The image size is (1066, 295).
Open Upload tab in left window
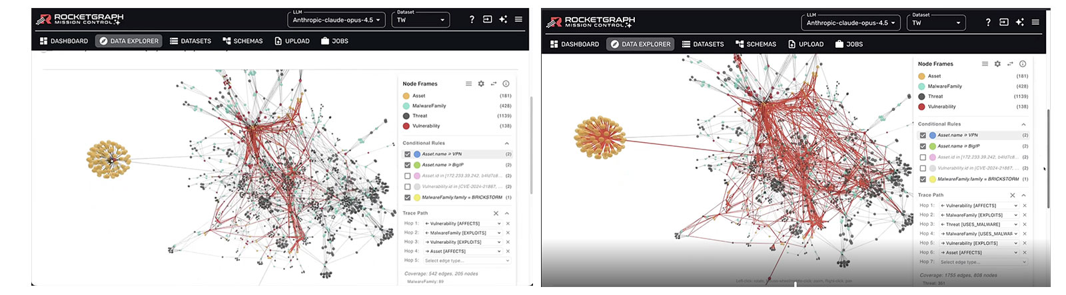pos(292,41)
